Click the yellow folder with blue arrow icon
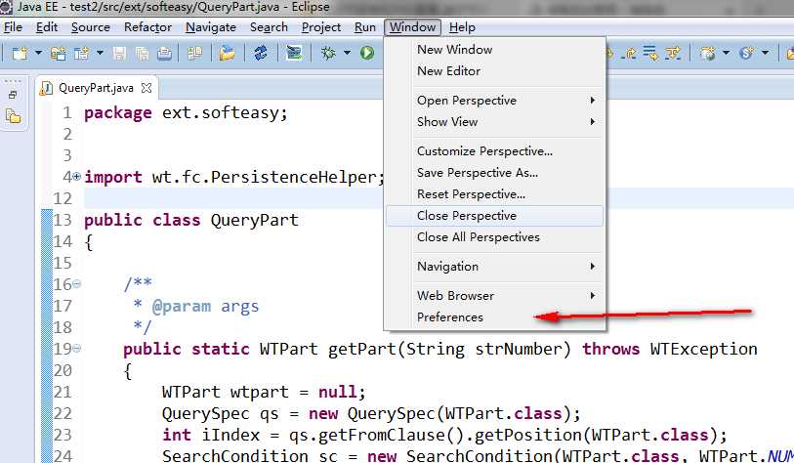 (227, 53)
